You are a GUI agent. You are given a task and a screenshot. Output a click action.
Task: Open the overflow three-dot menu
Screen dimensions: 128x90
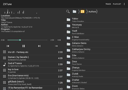click(x=124, y=4)
